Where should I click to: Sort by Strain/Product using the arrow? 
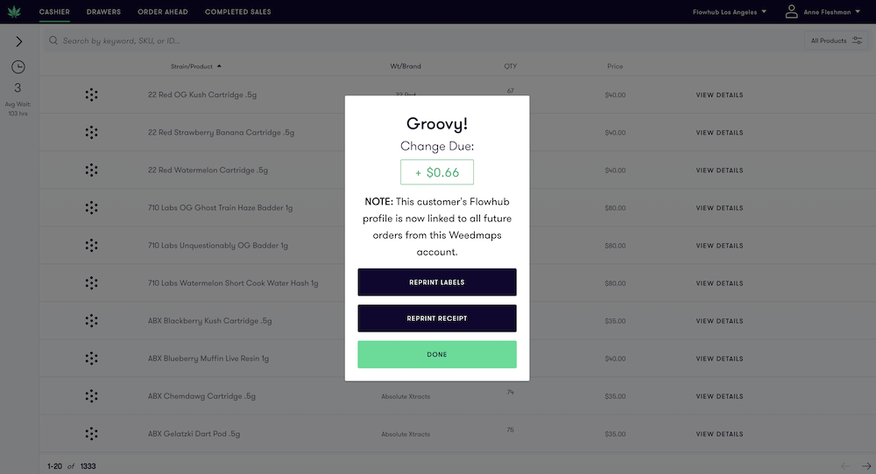pyautogui.click(x=219, y=66)
